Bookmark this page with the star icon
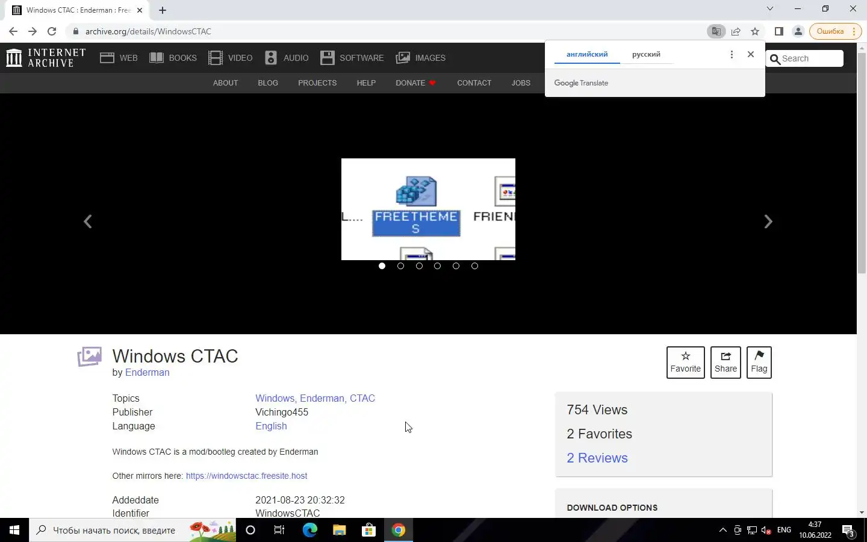The height and width of the screenshot is (542, 867). [755, 31]
